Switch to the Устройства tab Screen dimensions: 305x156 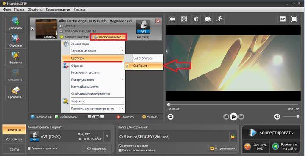click(x=14, y=140)
